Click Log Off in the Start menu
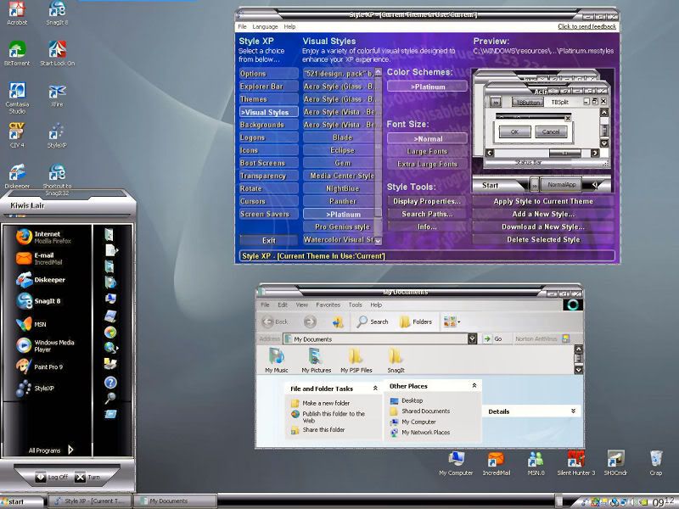Screen dimensions: 679x509 click(x=53, y=477)
